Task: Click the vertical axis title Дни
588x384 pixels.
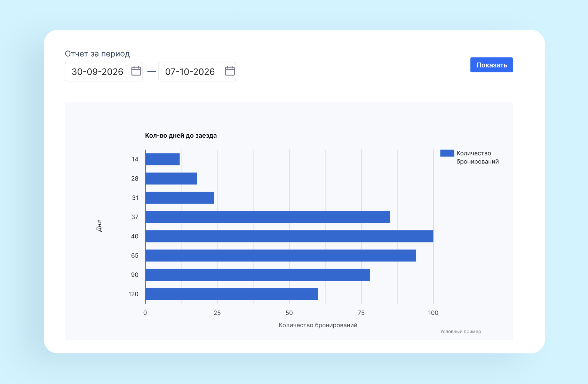Action: (x=99, y=226)
